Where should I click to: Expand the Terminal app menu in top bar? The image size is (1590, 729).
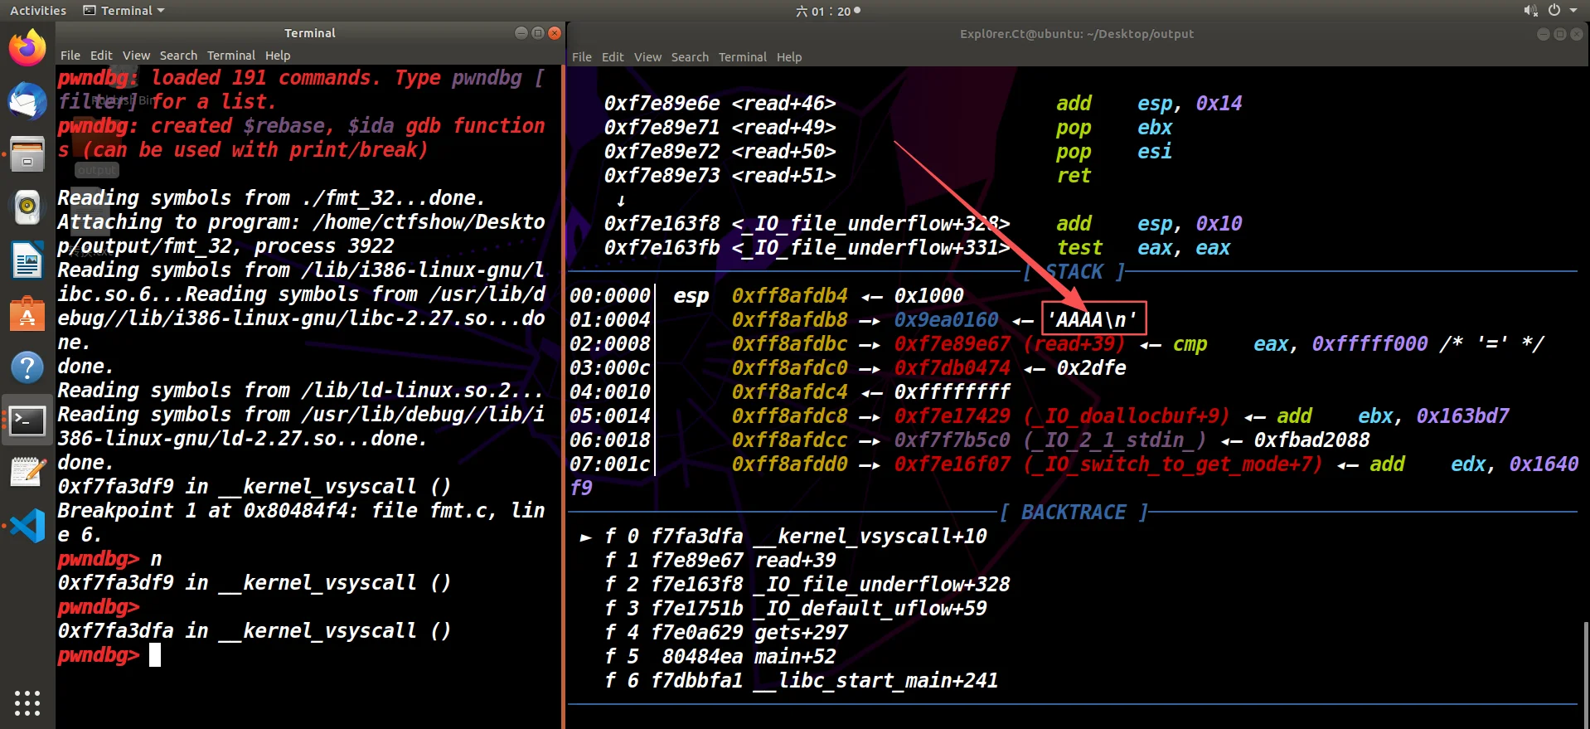124,11
